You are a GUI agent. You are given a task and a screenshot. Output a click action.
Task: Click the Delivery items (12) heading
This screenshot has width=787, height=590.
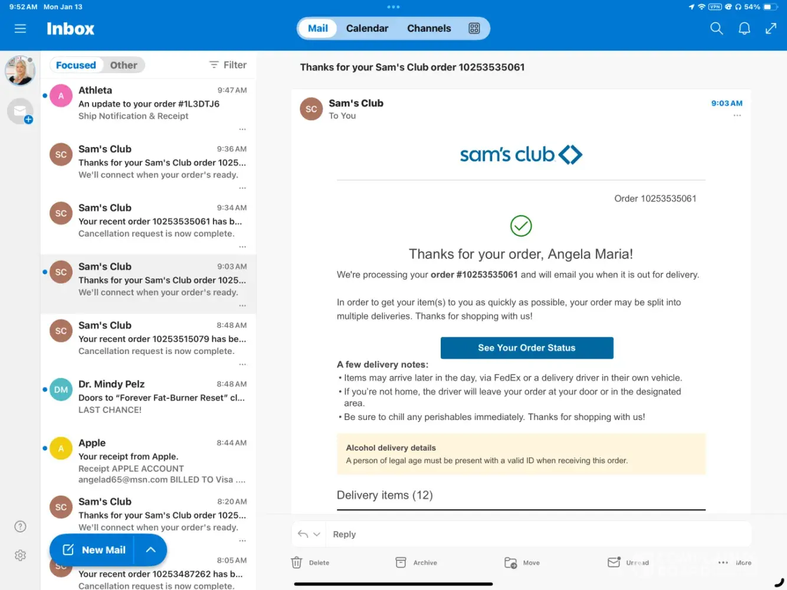(385, 495)
